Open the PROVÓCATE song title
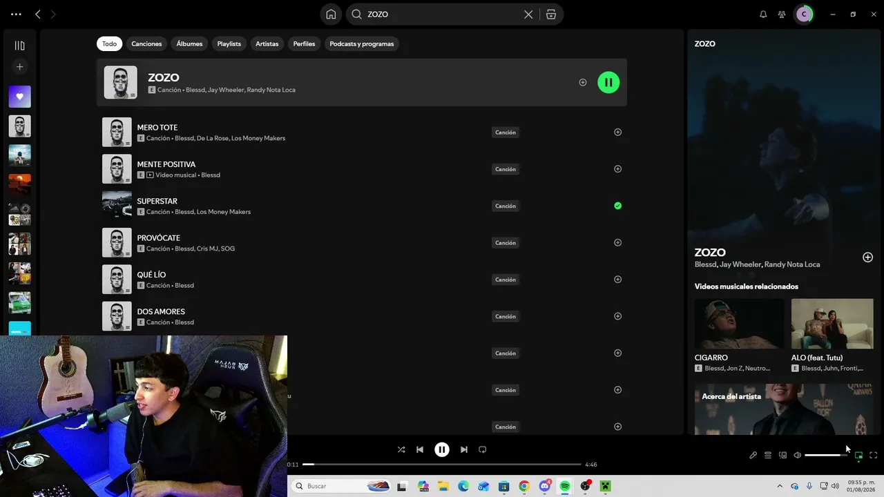 [x=159, y=238]
